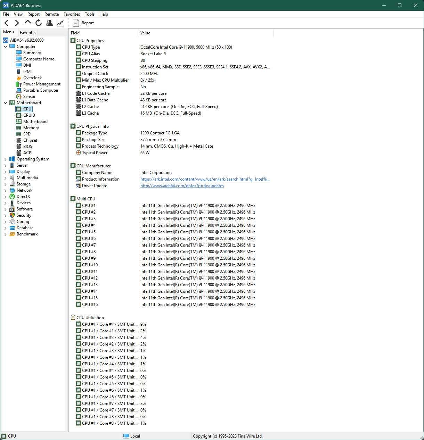Screen dimensions: 424x440
Task: Select SPD icon in tree
Action: [x=19, y=134]
